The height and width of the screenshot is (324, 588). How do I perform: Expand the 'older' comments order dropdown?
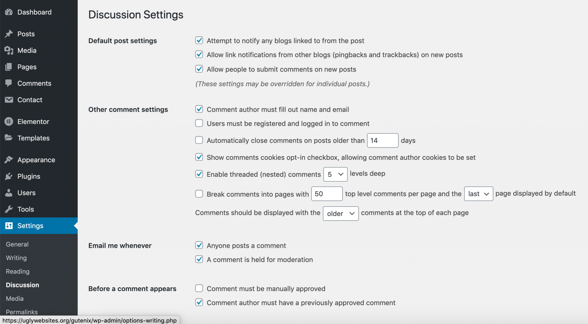[341, 213]
